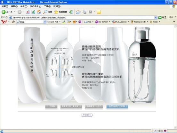Click the METABOLIZER WHITE diagram bottle
This screenshot has height=133, width=177.
(x=60, y=65)
